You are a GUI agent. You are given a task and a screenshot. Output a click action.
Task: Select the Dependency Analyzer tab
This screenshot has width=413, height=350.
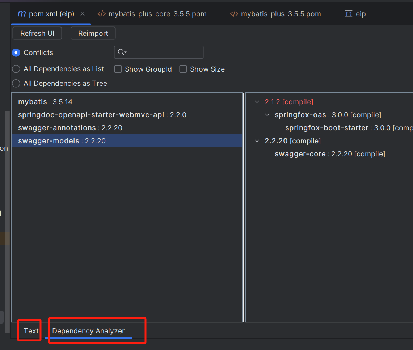coord(88,331)
